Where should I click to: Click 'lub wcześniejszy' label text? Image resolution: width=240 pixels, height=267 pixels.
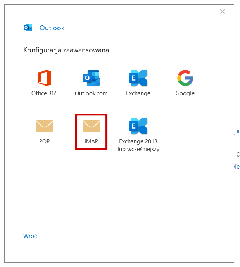pos(138,149)
